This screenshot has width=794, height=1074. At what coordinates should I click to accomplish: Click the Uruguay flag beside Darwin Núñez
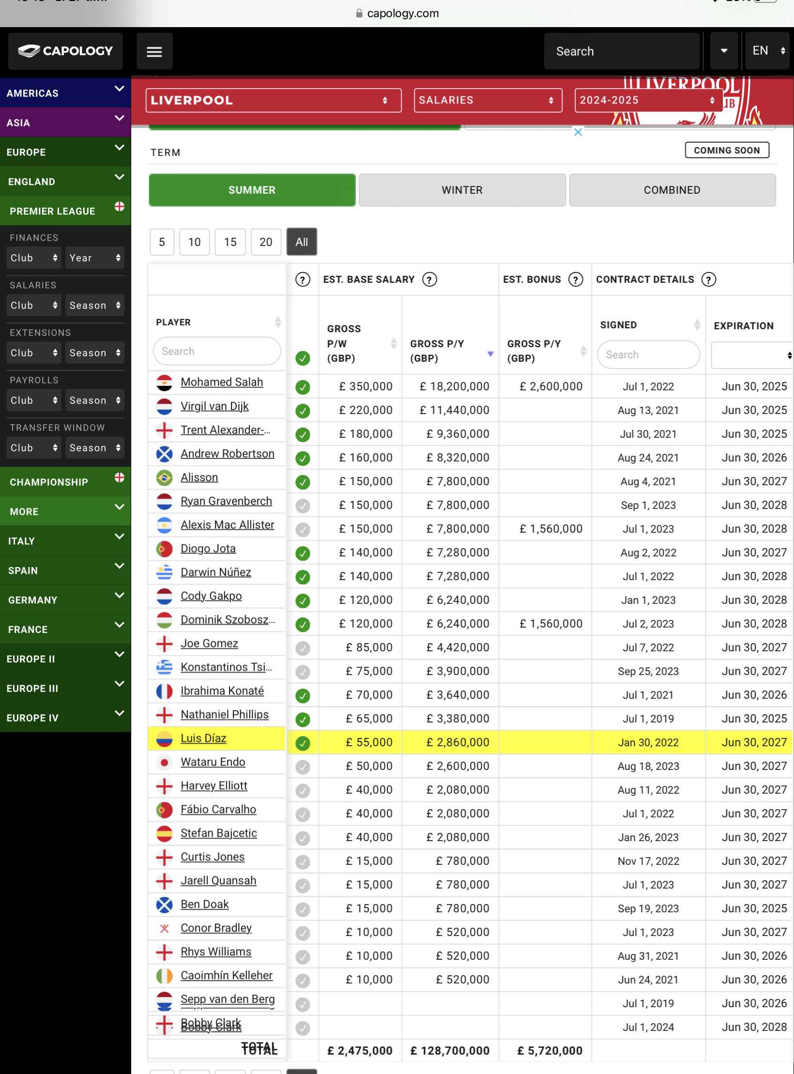click(x=165, y=572)
